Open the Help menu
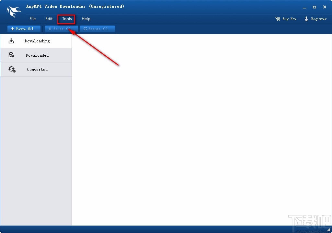 click(86, 19)
